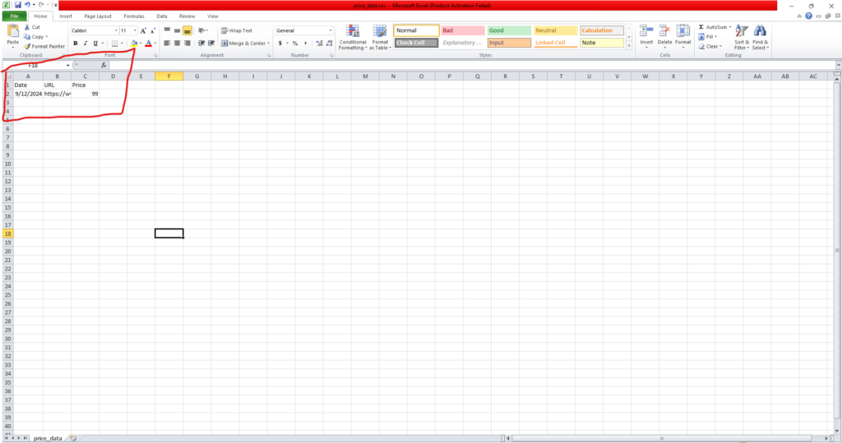This screenshot has width=842, height=443.
Task: Click the Format Painter brush
Action: 44,46
